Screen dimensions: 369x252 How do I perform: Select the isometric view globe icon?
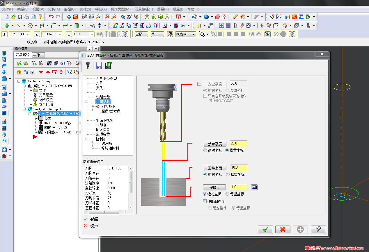(x=195, y=17)
